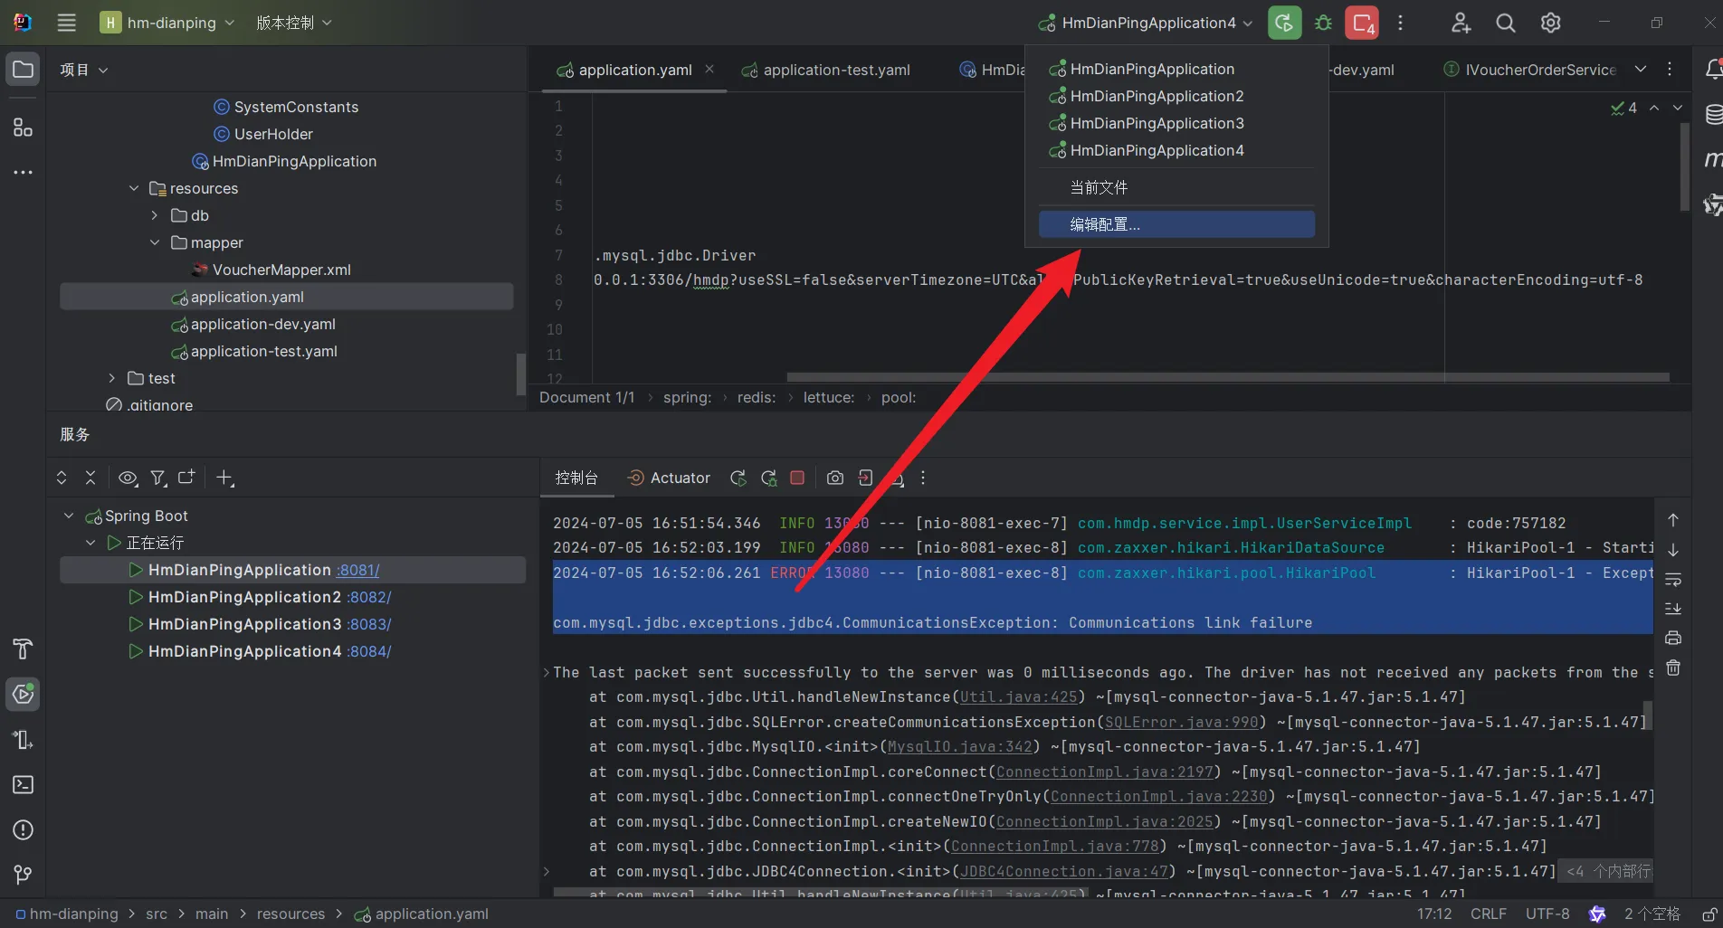Show more tool windows ellipsis in sidebar
The width and height of the screenshot is (1723, 928).
point(23,172)
